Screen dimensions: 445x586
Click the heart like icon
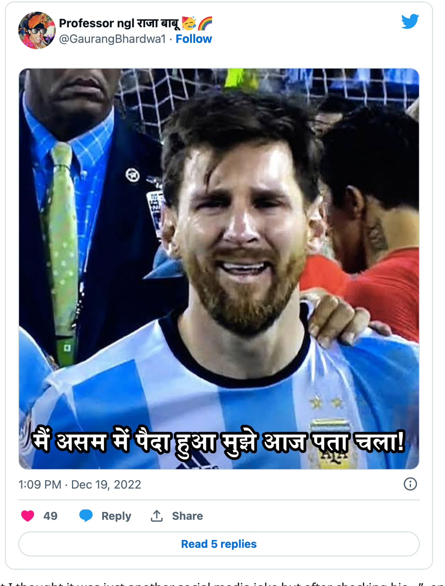pyautogui.click(x=28, y=516)
